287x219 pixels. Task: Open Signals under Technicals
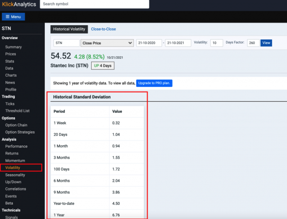coord(12,217)
